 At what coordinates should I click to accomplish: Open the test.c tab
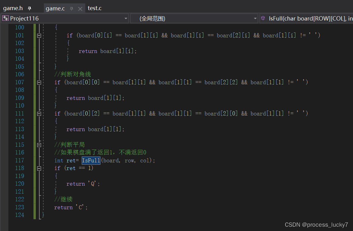(94, 8)
